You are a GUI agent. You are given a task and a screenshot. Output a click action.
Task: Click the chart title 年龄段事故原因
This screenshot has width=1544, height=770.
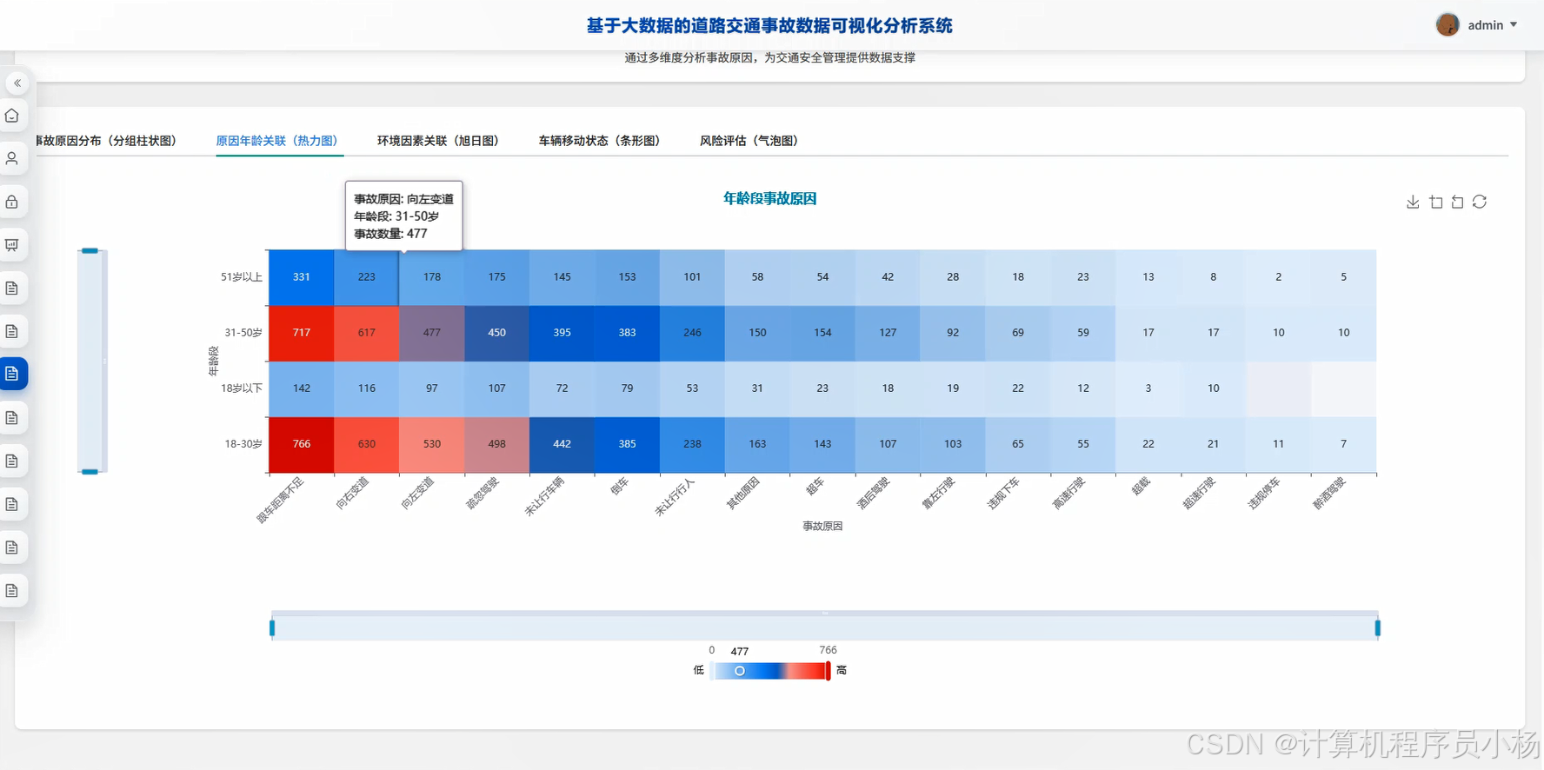pyautogui.click(x=770, y=199)
